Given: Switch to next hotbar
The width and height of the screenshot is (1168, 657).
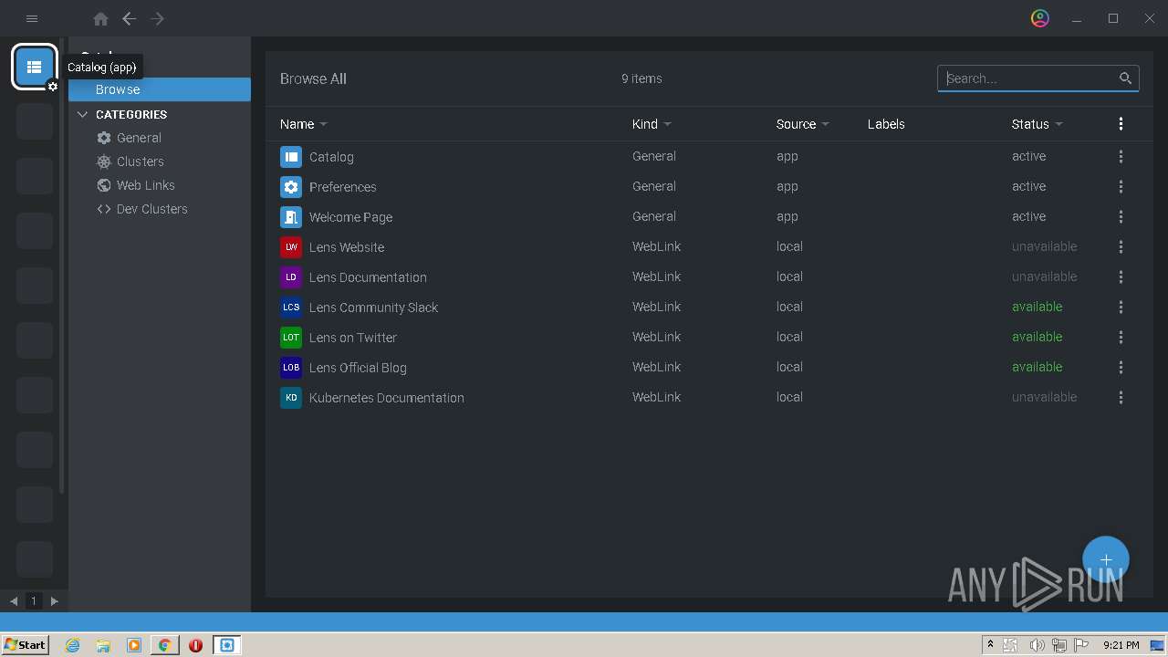Looking at the screenshot, I should click(55, 600).
